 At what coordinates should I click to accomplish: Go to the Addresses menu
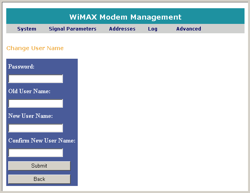[x=122, y=29]
